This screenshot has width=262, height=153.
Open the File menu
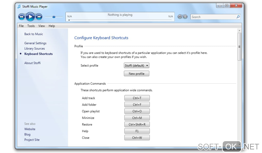[21, 26]
